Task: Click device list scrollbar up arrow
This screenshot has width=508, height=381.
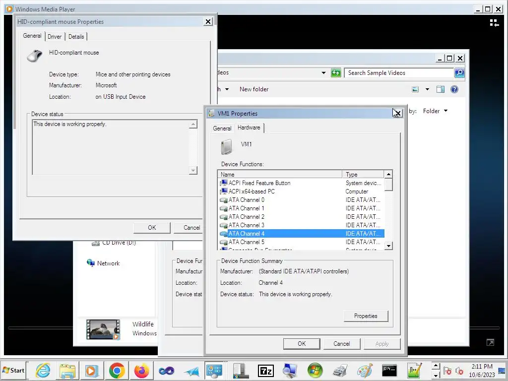Action: [x=389, y=174]
